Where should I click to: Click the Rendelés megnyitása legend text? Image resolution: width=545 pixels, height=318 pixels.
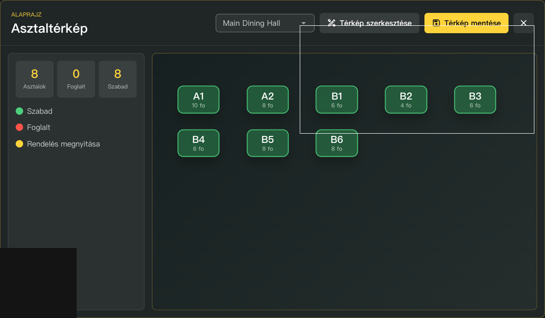click(x=63, y=144)
